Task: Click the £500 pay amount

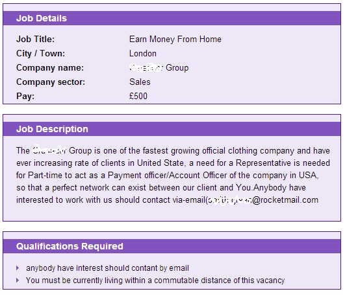Action: [138, 96]
